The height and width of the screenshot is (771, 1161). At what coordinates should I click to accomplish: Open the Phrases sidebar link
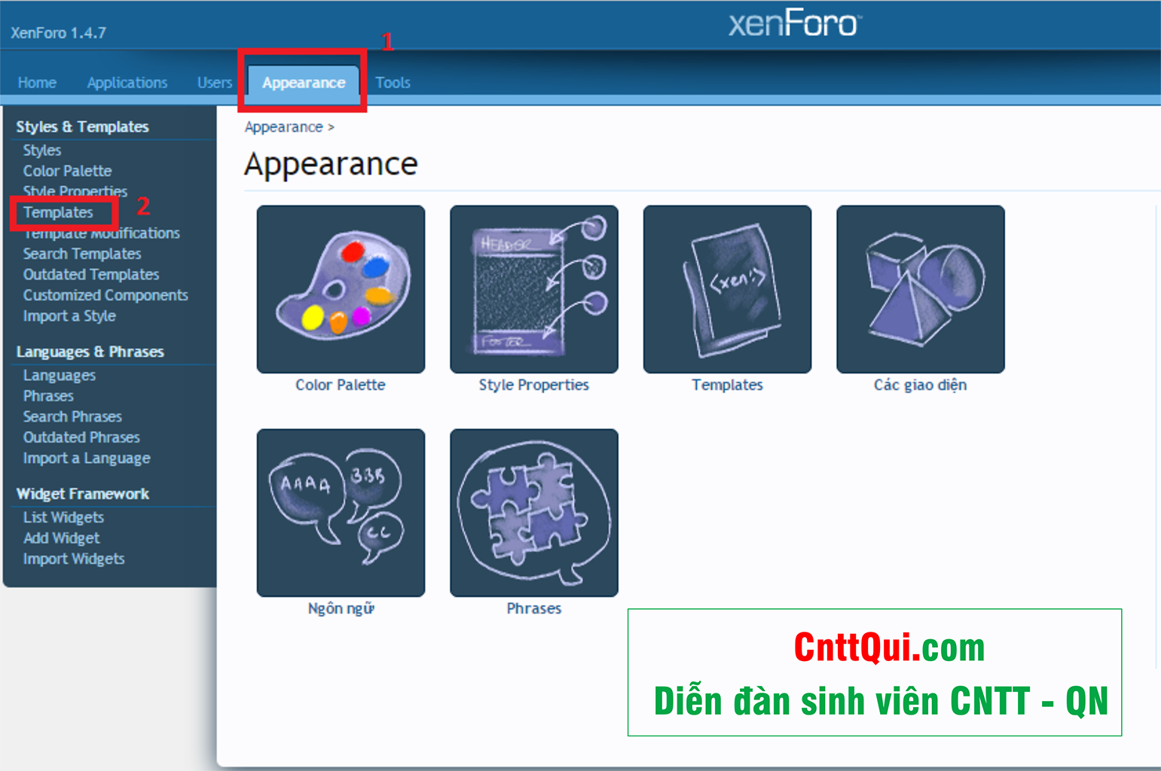coord(48,396)
